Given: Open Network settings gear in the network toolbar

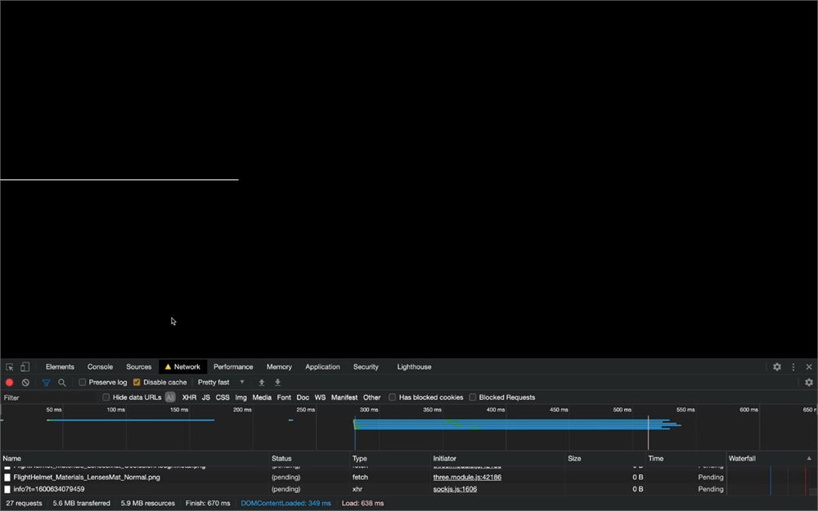Looking at the screenshot, I should [809, 382].
